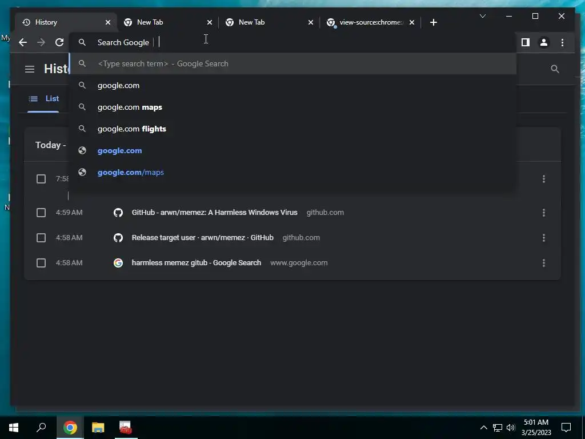585x439 pixels.
Task: Open actions menu for GitHub arwn/memez entry
Action: click(544, 213)
